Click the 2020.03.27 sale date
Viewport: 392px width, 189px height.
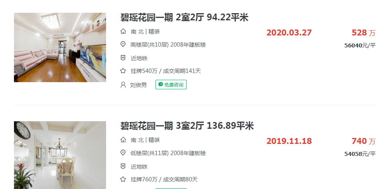tap(289, 33)
